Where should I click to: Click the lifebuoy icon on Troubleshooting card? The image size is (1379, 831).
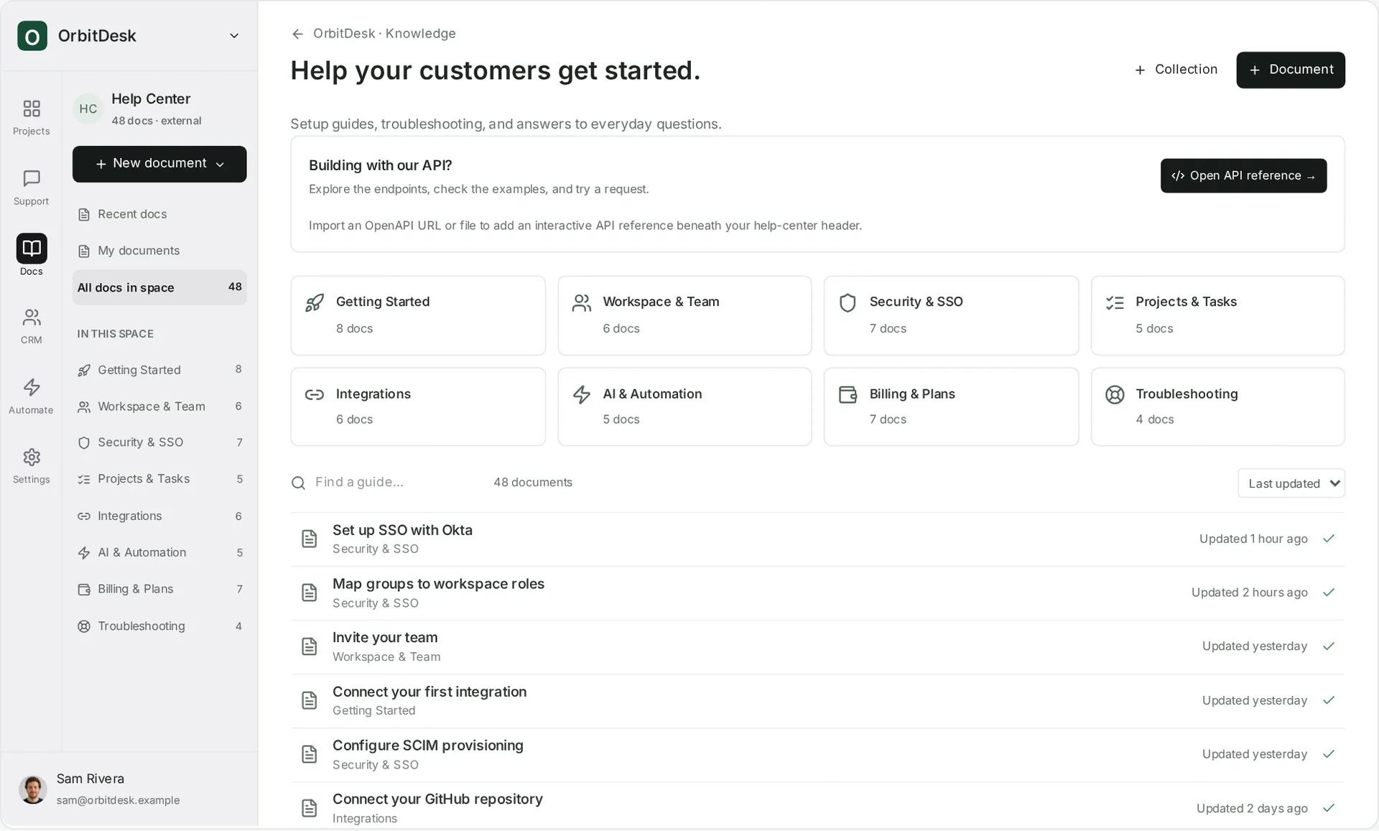(x=1115, y=394)
